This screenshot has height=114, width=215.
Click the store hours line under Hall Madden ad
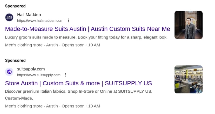point(53,45)
